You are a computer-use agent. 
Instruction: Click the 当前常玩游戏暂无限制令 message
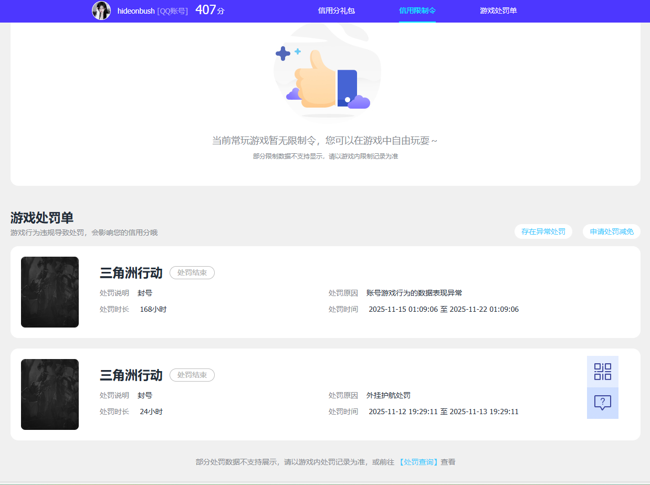(x=324, y=141)
